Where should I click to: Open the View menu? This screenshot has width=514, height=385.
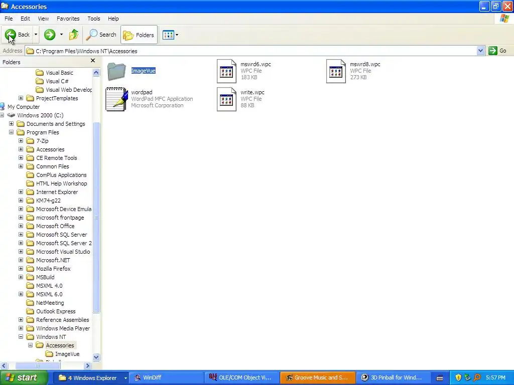tap(43, 19)
